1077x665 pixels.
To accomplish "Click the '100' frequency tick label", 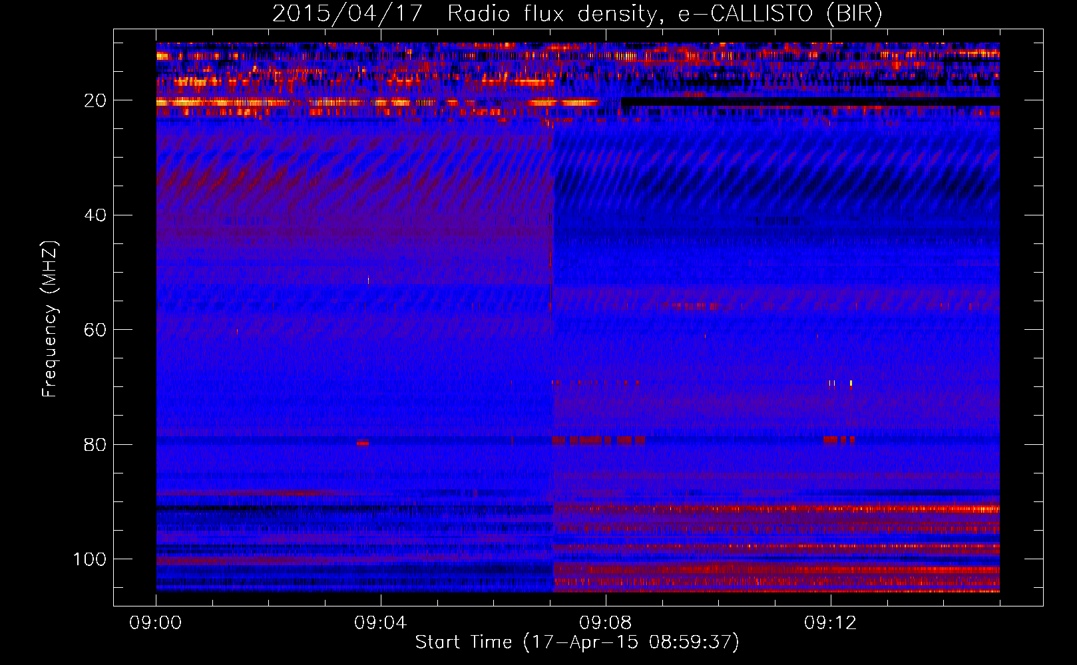I will click(x=90, y=559).
